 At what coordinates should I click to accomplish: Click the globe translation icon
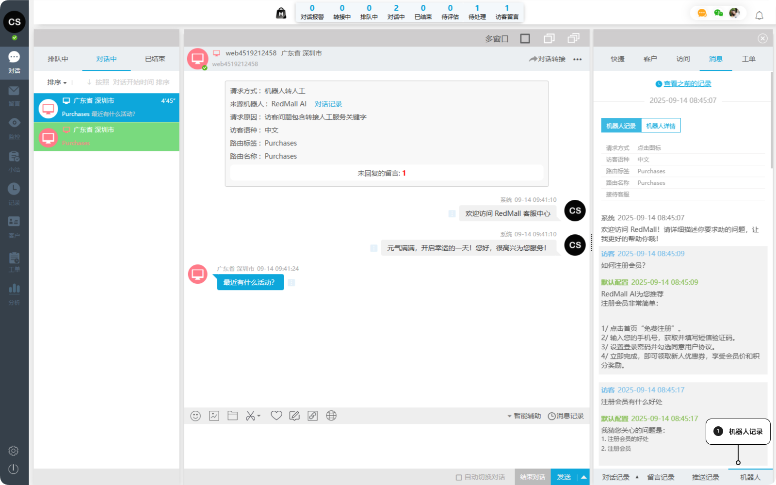(331, 416)
